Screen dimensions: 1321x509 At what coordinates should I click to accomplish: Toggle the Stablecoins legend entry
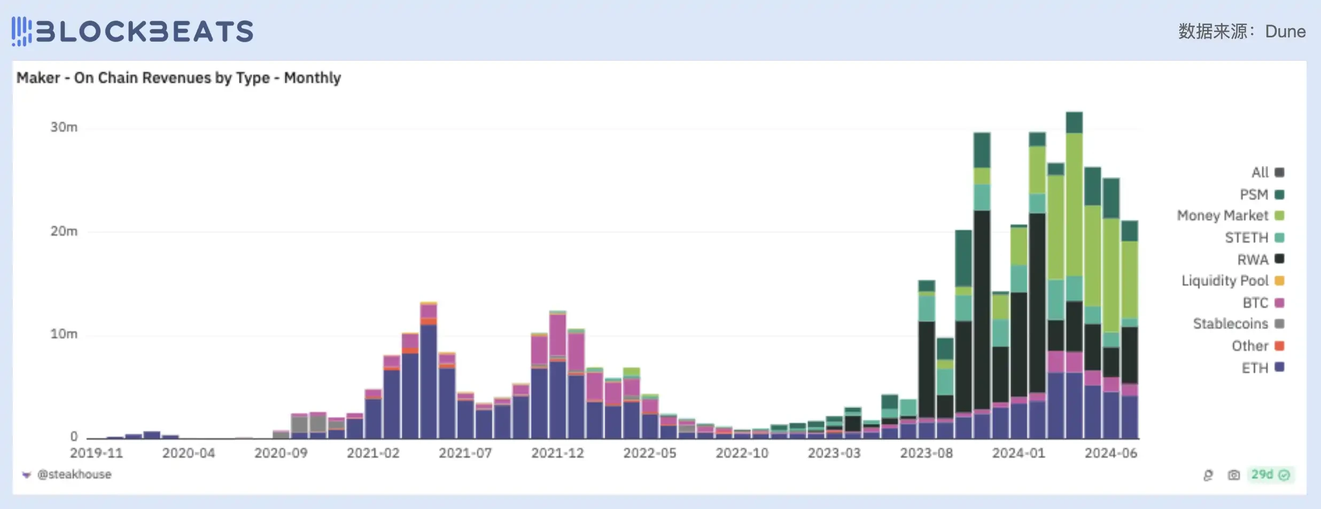[x=1230, y=324]
